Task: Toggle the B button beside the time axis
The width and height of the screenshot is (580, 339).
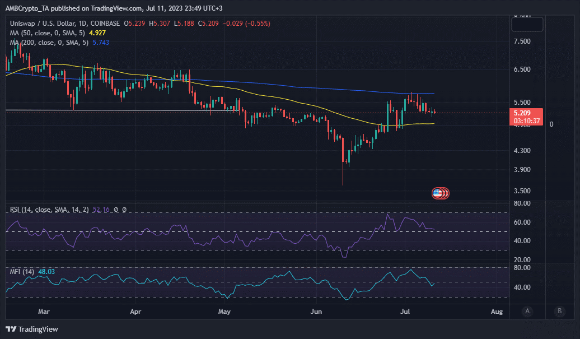Action: (560, 311)
